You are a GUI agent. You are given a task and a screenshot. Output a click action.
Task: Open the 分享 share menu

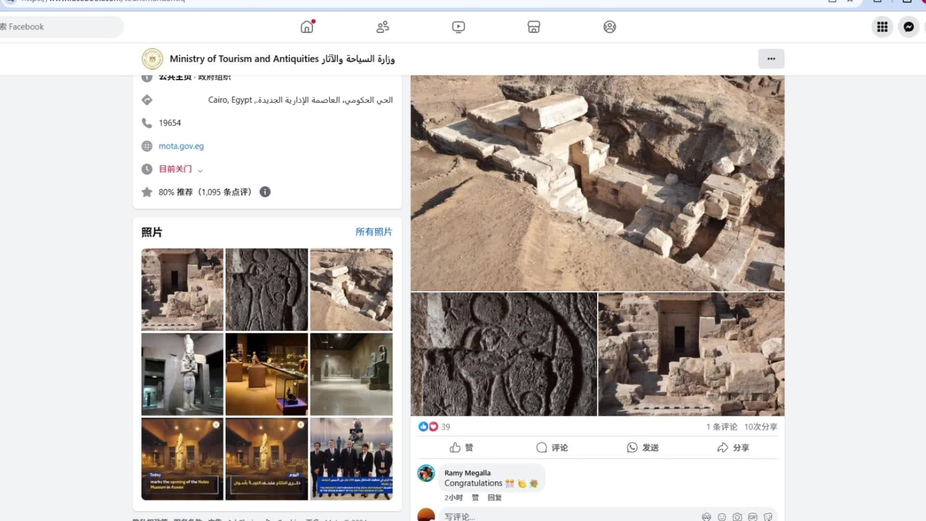732,448
